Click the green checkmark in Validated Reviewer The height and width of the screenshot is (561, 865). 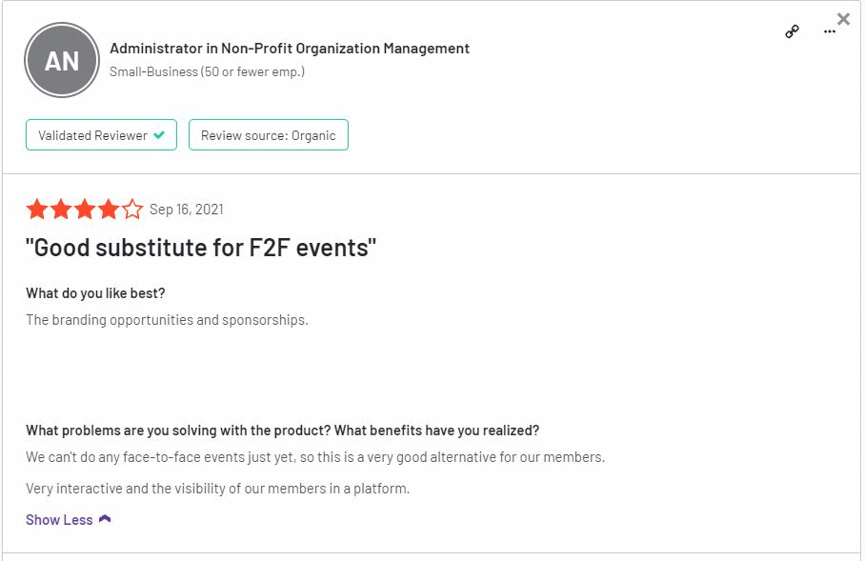pyautogui.click(x=159, y=134)
